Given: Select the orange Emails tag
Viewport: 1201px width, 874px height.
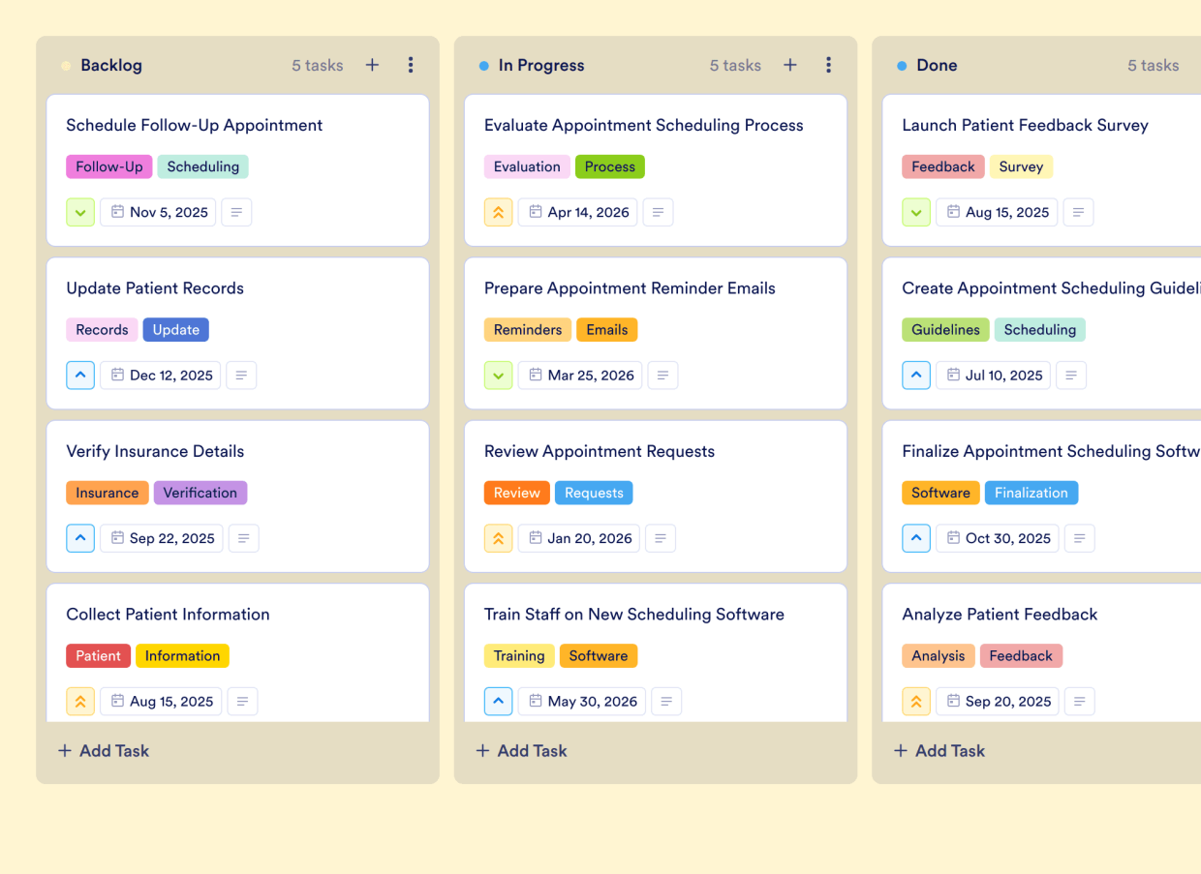Looking at the screenshot, I should click(x=606, y=329).
